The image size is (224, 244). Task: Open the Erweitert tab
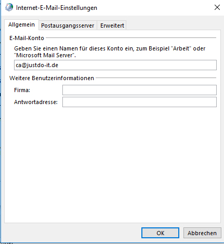pyautogui.click(x=112, y=25)
